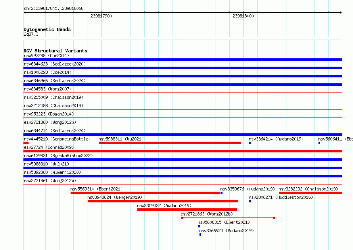Click the 239818000 ruler tick label
The height and width of the screenshot is (250, 353).
243,16
